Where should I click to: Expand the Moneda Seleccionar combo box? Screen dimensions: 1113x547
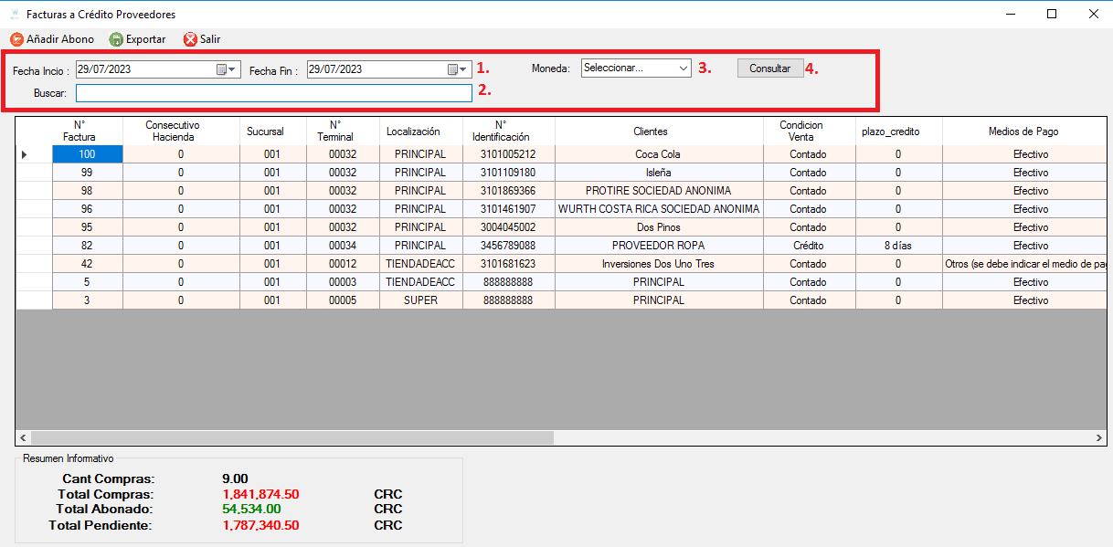(x=683, y=68)
